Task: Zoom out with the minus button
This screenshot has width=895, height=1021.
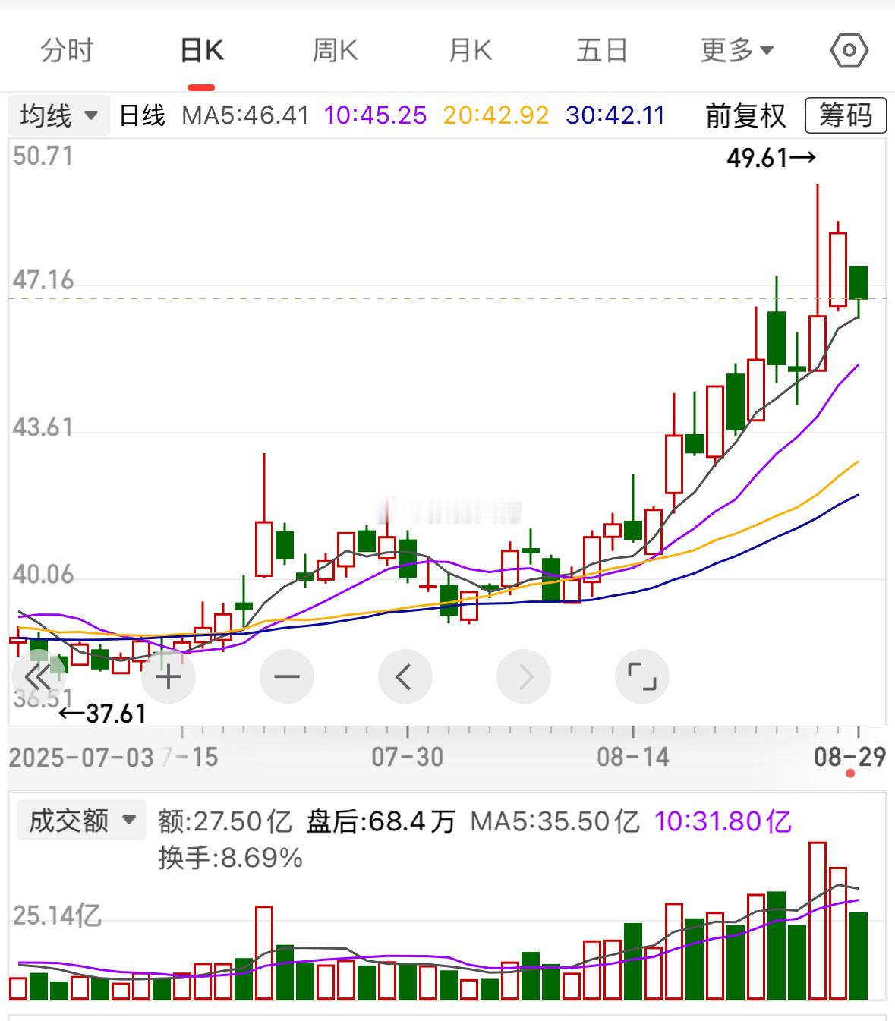Action: coord(287,676)
